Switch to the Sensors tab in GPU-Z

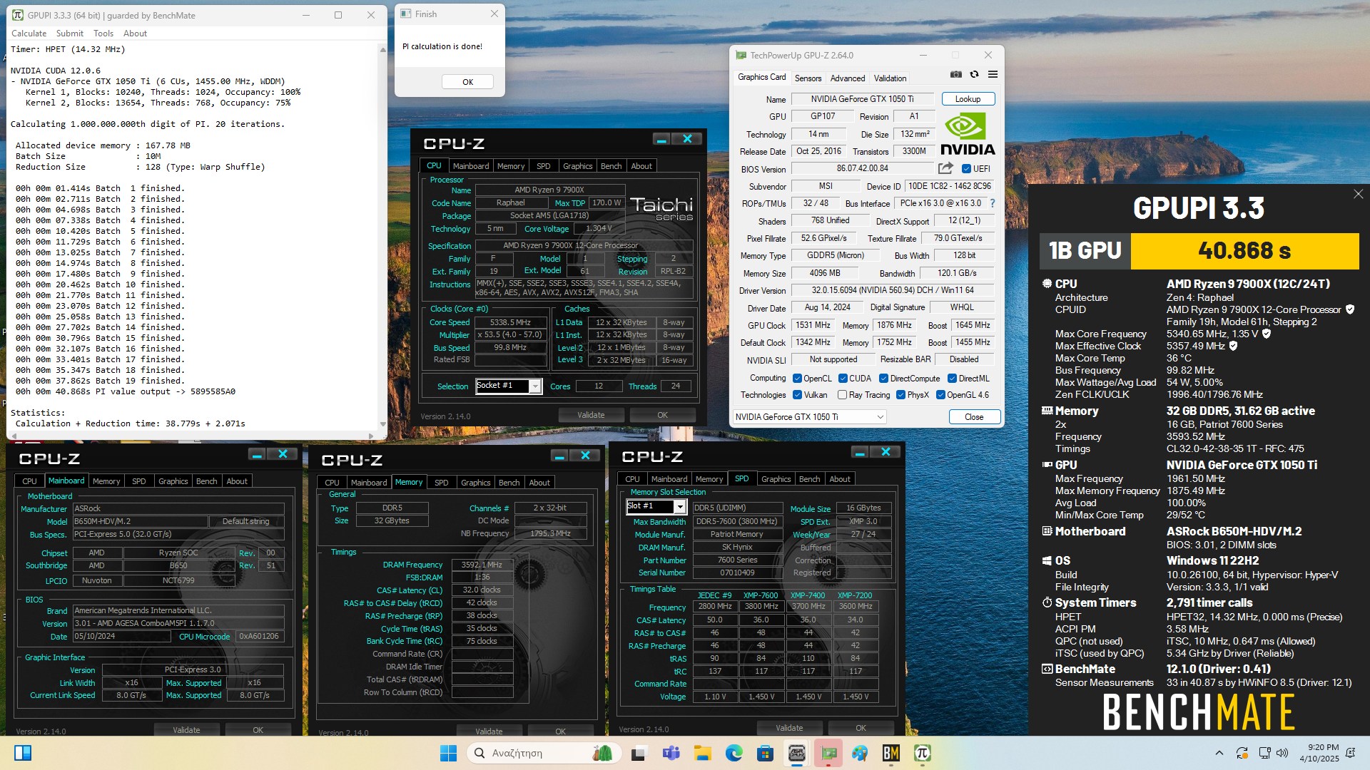pos(808,78)
